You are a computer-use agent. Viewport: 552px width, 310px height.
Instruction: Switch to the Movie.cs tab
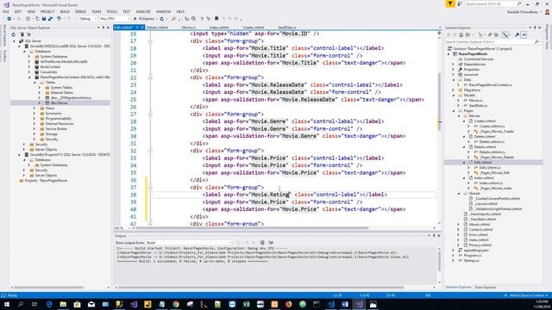point(189,27)
